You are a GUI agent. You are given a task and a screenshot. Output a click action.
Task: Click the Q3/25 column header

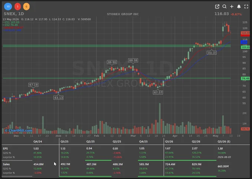pyautogui.click(x=117, y=141)
